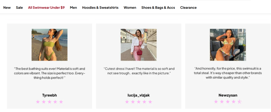
Task: Browse Hoodies & Sweatshirts category
Action: pyautogui.click(x=100, y=8)
